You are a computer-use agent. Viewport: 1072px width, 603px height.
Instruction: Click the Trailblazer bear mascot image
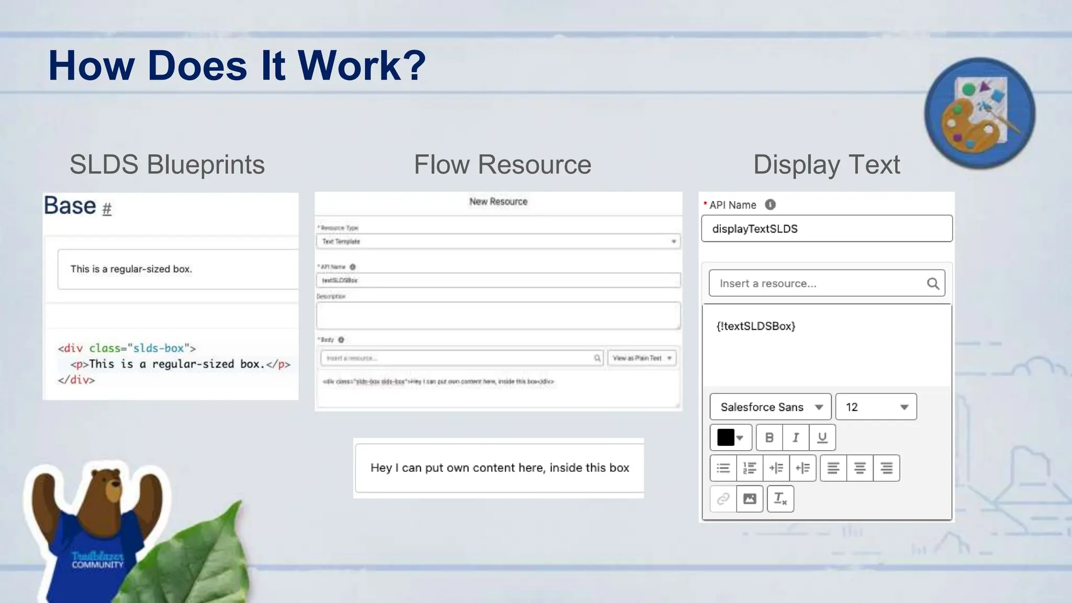pyautogui.click(x=97, y=531)
